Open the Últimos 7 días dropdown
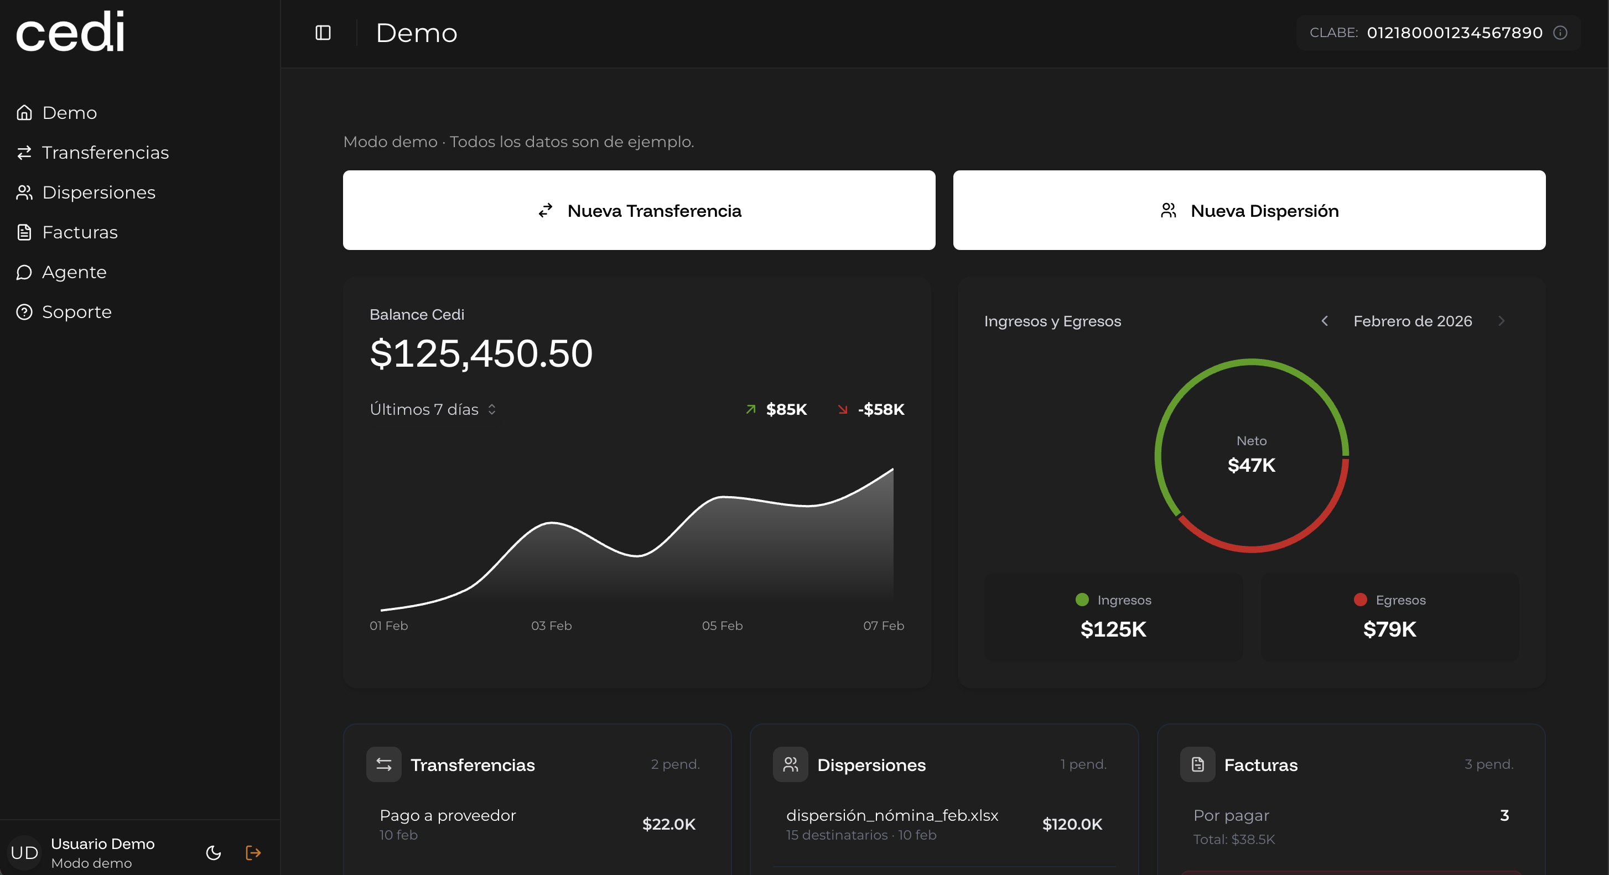 click(x=433, y=409)
